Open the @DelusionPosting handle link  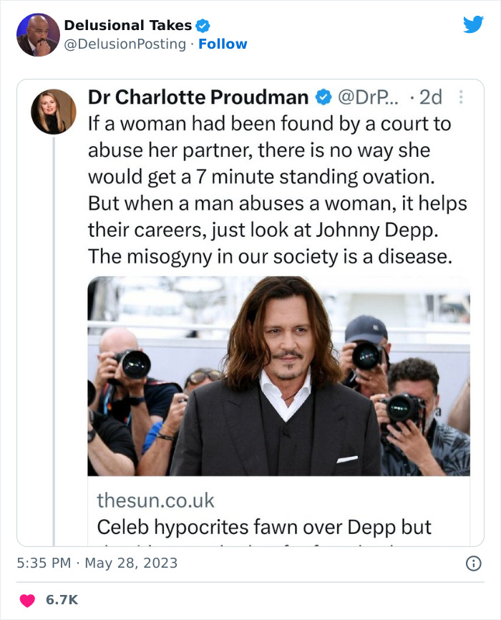click(127, 44)
